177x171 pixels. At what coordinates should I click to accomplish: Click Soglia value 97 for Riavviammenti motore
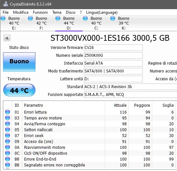click(171, 147)
